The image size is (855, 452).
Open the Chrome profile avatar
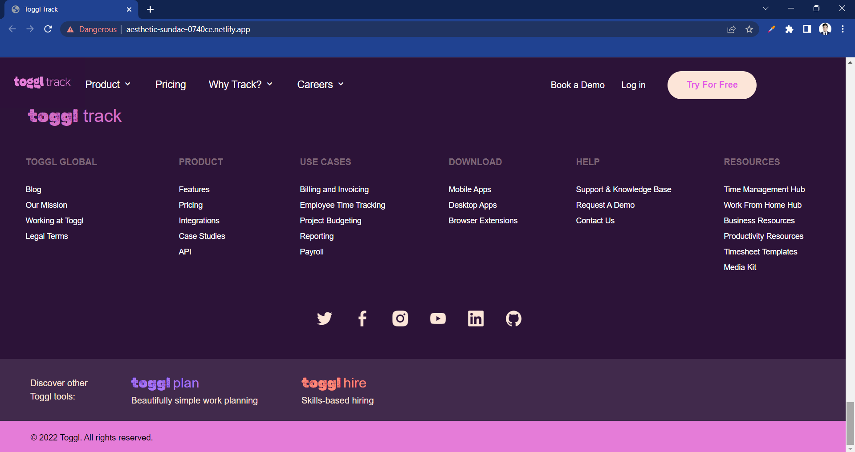pyautogui.click(x=825, y=29)
